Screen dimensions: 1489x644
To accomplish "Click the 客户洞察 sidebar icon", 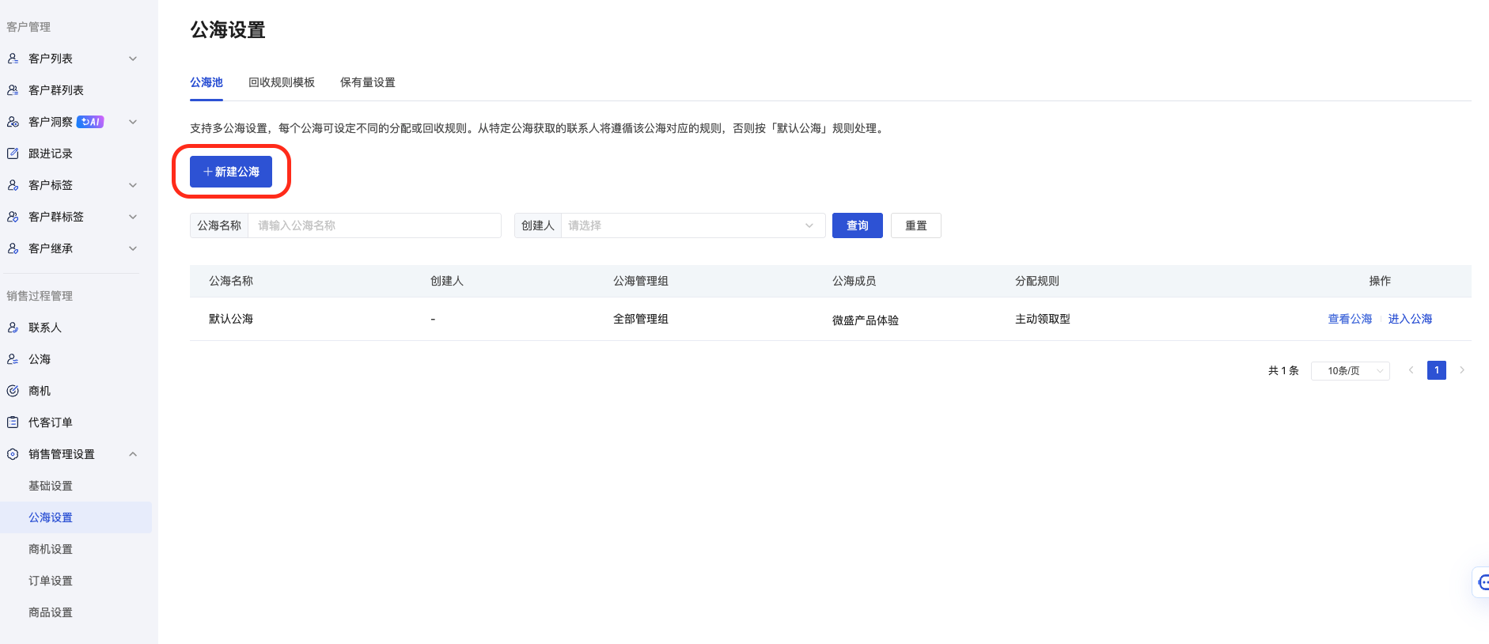I will (x=13, y=122).
